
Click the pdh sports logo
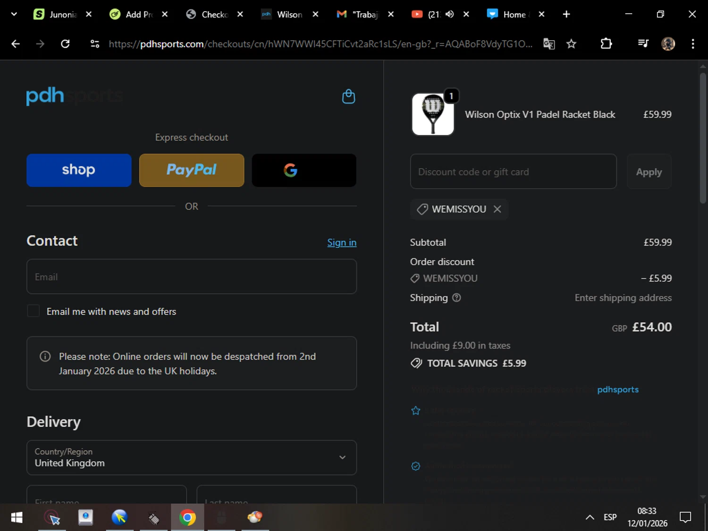[x=75, y=96]
